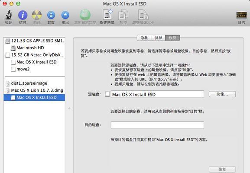Image resolution: width=250 pixels, height=173 pixels.
Task: Open the Info (信息) toolbar icon
Action: pyautogui.click(x=23, y=15)
